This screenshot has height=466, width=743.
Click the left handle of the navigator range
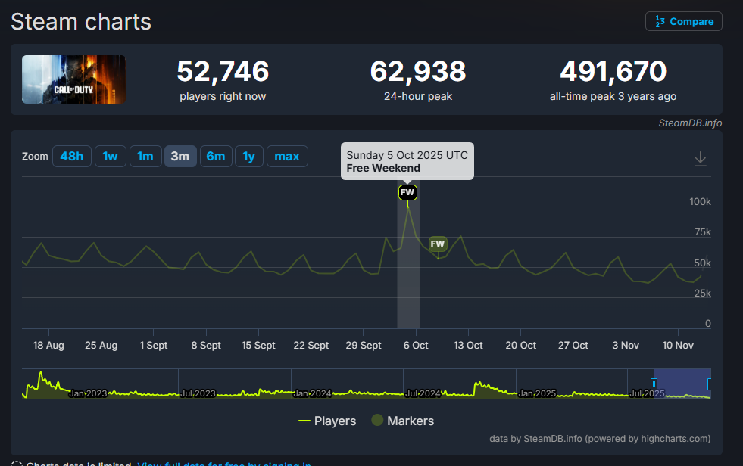coord(654,384)
